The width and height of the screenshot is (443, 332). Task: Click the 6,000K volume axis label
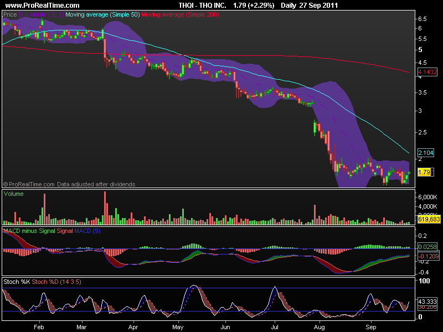click(x=427, y=197)
